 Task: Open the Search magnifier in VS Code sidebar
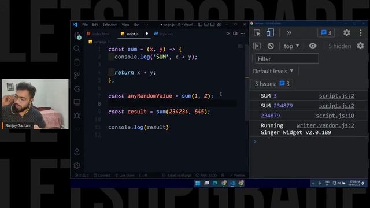[77, 49]
